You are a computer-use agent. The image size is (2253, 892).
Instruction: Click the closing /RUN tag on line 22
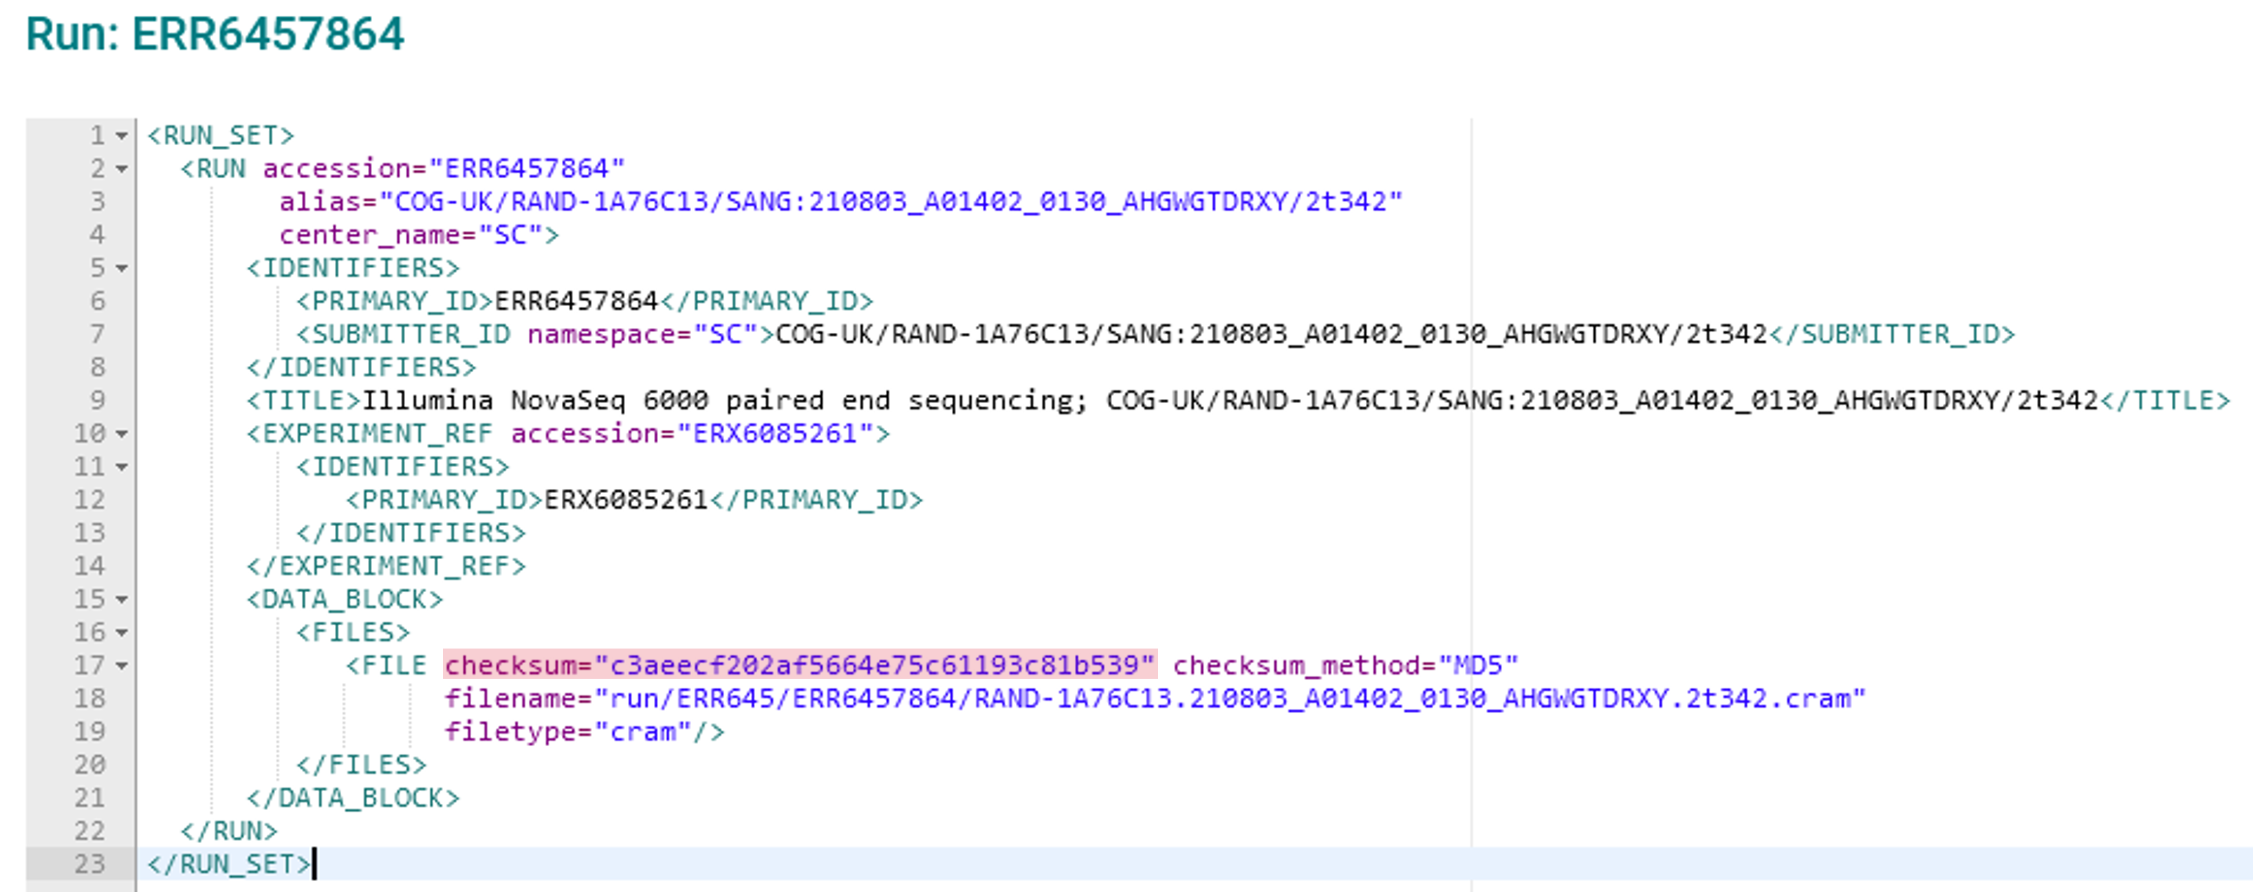tap(229, 831)
